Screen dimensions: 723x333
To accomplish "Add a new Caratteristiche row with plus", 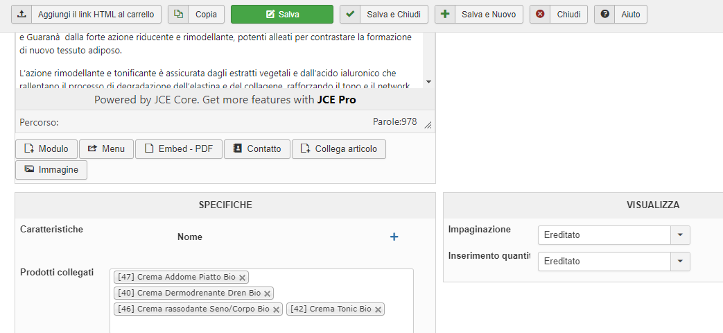I will (394, 237).
